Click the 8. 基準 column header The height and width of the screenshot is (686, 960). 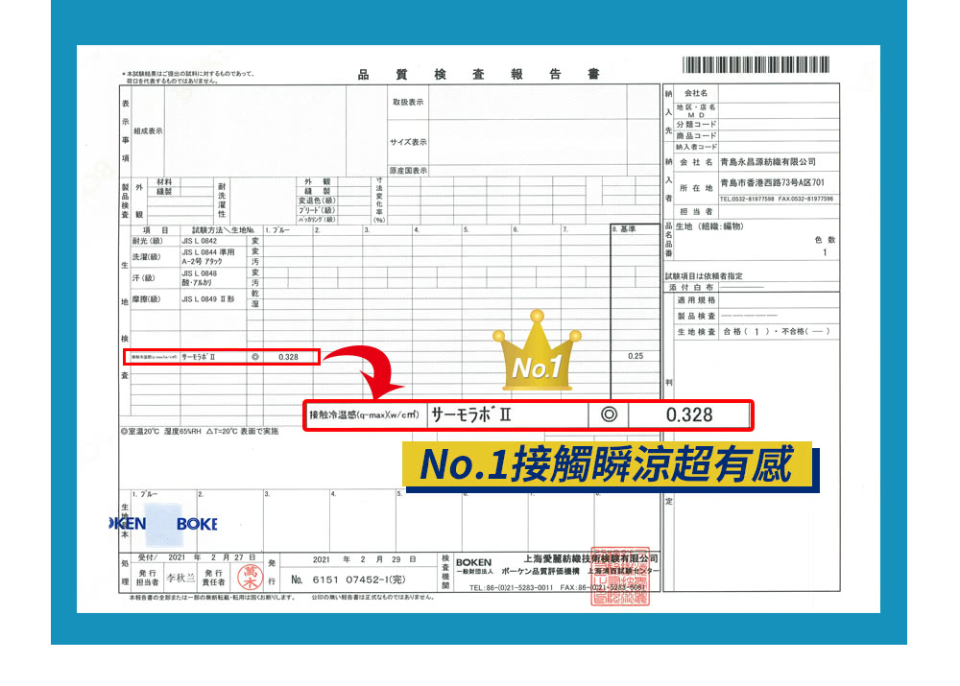pyautogui.click(x=624, y=229)
